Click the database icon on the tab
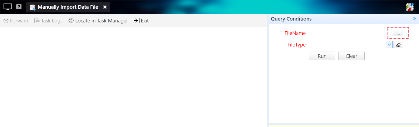The image size is (419, 127). [33, 7]
